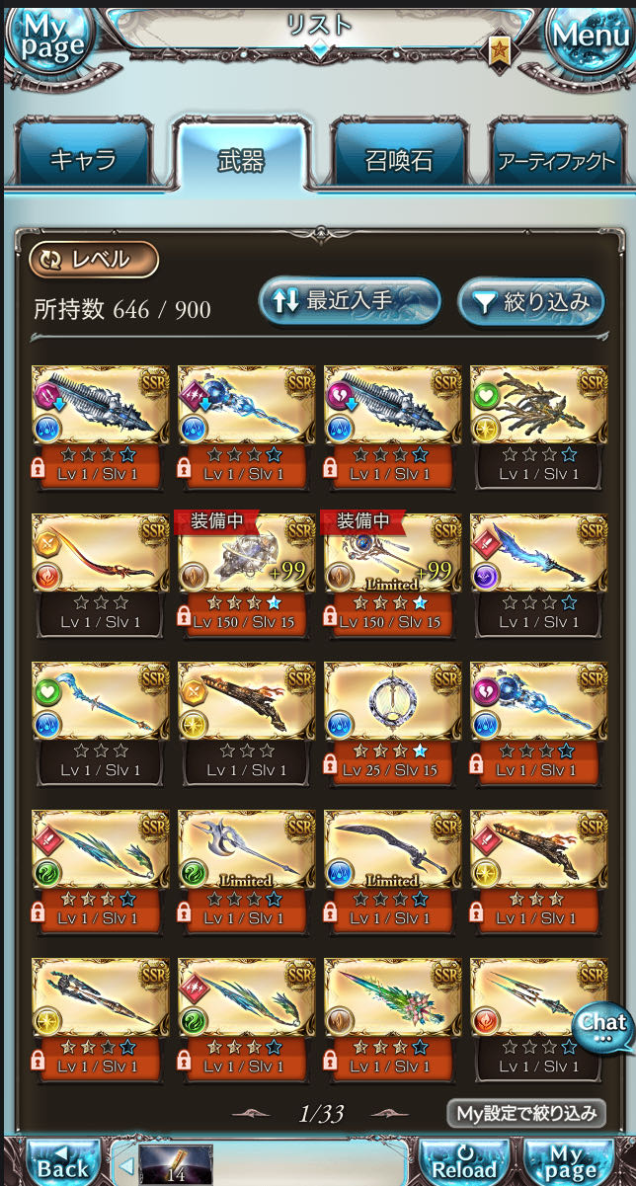Open the アーティファクト tab

(556, 161)
